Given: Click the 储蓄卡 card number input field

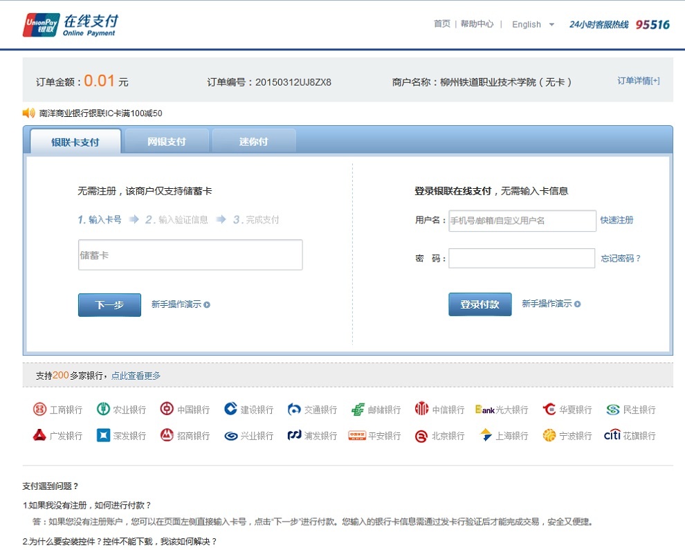Looking at the screenshot, I should tap(190, 255).
